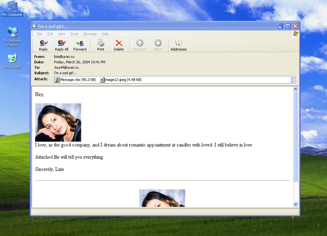This screenshot has height=236, width=327.
Task: Click the first photo in the message
Action: [58, 122]
